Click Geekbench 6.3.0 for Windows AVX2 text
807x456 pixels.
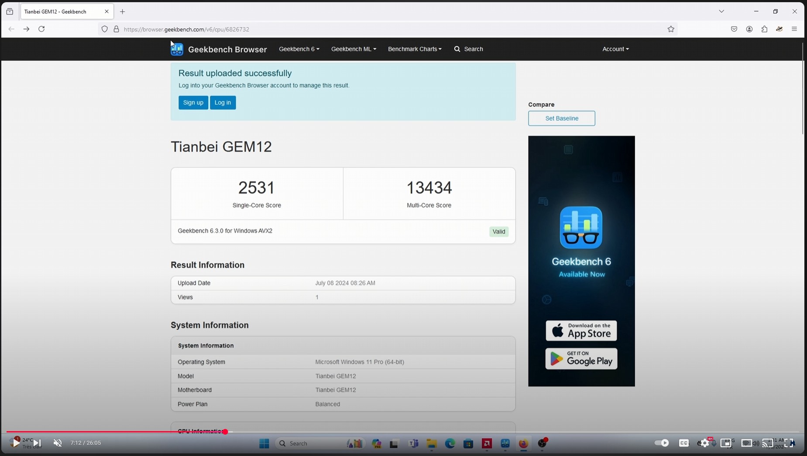pyautogui.click(x=225, y=231)
